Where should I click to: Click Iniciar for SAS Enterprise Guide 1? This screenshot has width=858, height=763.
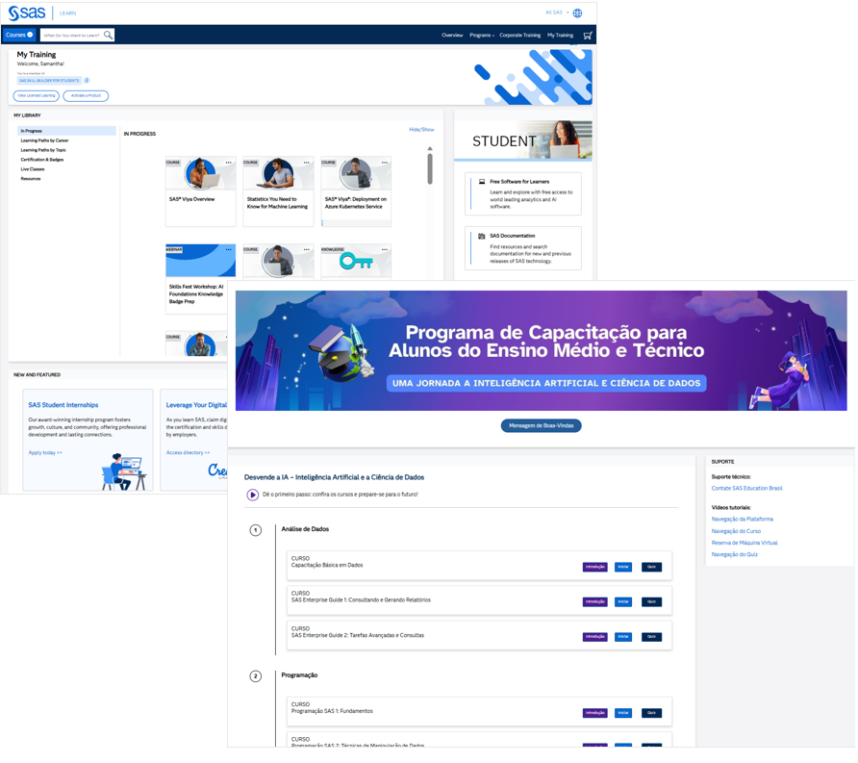coord(623,602)
